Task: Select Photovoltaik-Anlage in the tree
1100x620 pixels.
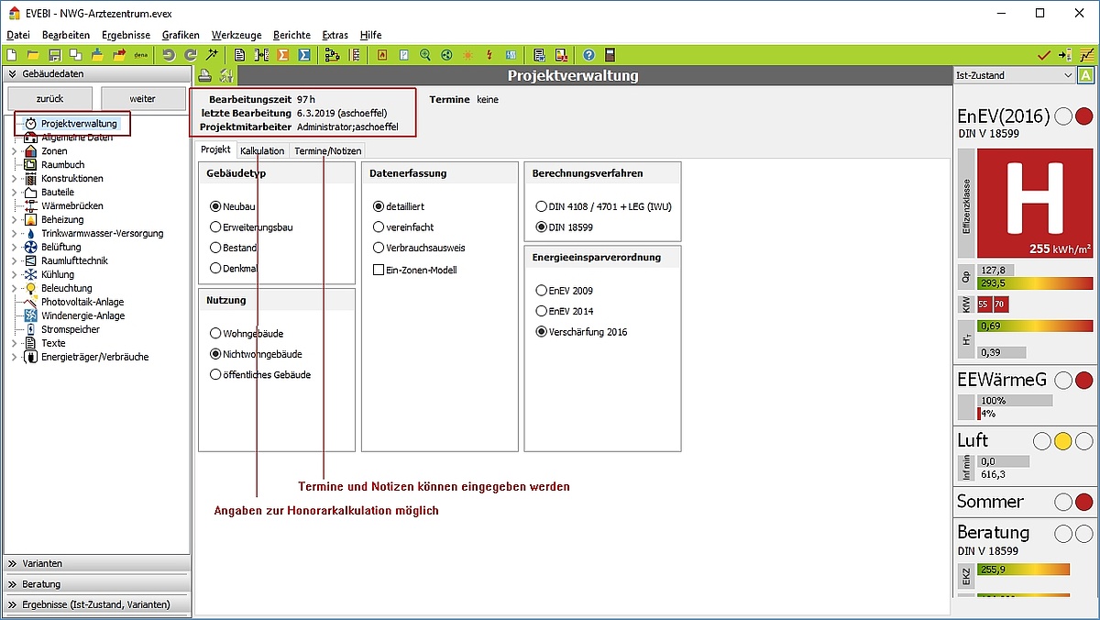Action: 82,302
